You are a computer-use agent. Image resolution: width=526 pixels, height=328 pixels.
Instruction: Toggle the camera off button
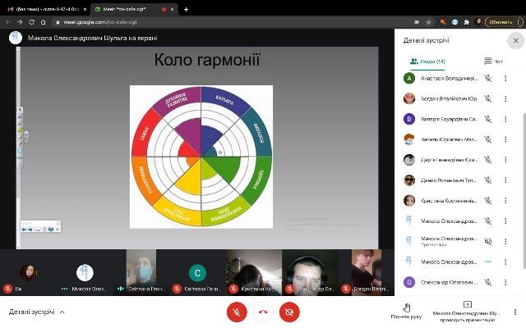(x=289, y=312)
